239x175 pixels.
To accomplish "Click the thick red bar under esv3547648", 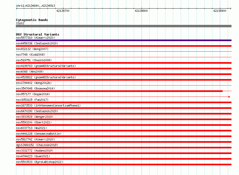I will click(x=119, y=91).
